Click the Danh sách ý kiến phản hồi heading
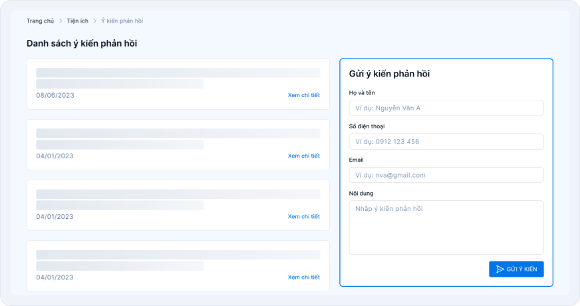 [x=82, y=43]
